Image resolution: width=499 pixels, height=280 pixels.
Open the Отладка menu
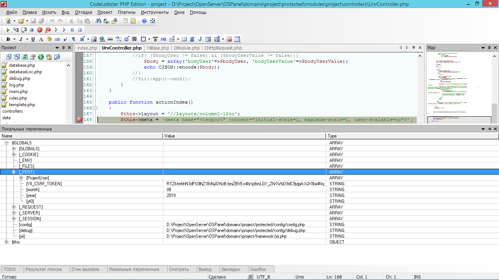(x=83, y=12)
